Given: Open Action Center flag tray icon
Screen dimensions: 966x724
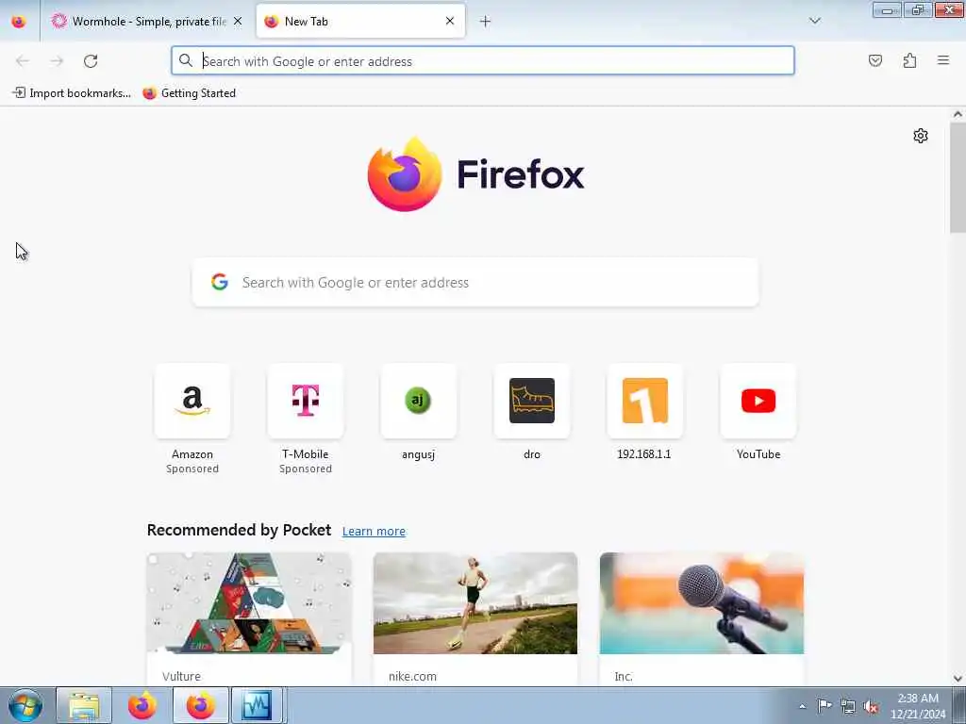Looking at the screenshot, I should (824, 706).
